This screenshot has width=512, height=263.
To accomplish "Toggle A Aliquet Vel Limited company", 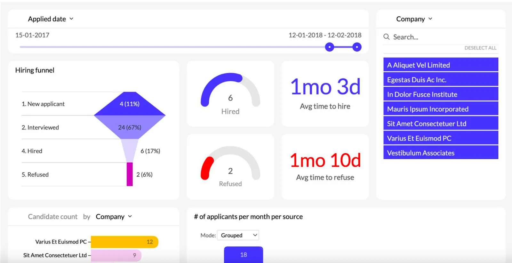I will tap(441, 65).
